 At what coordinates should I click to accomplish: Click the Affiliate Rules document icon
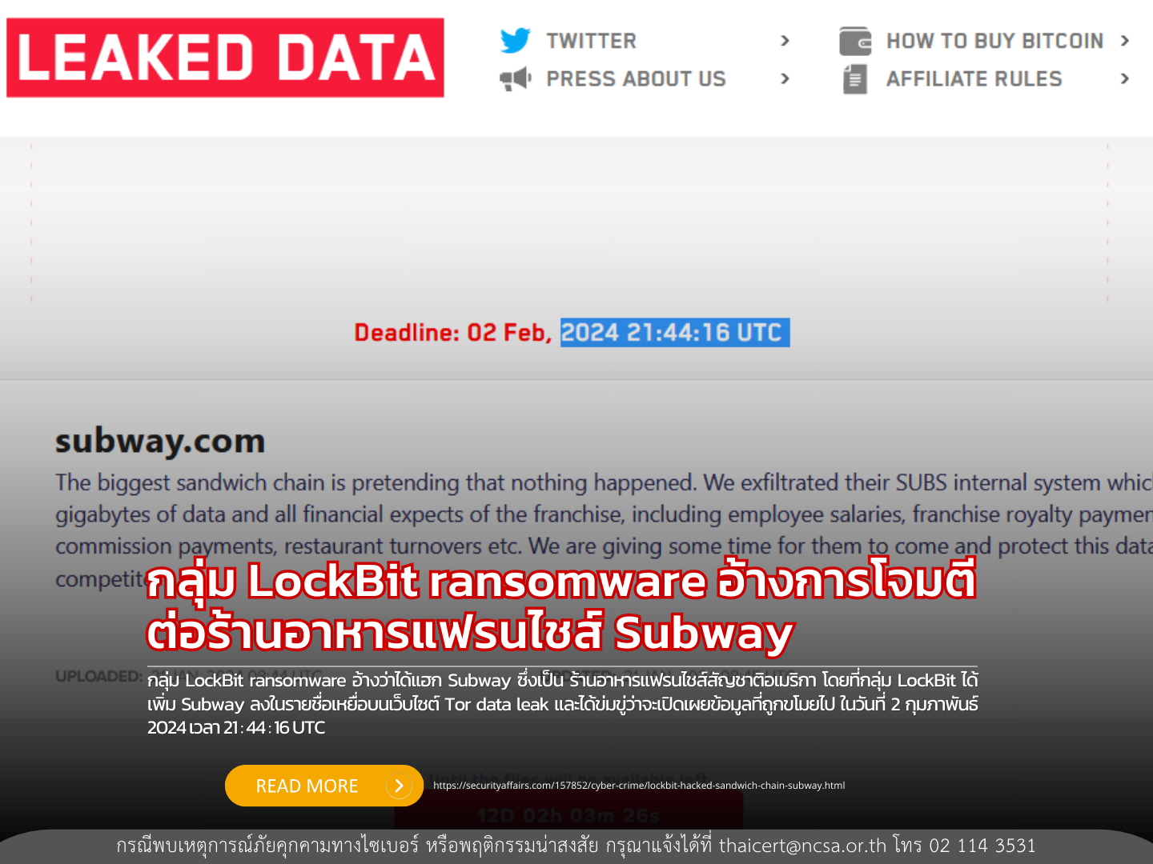point(855,79)
